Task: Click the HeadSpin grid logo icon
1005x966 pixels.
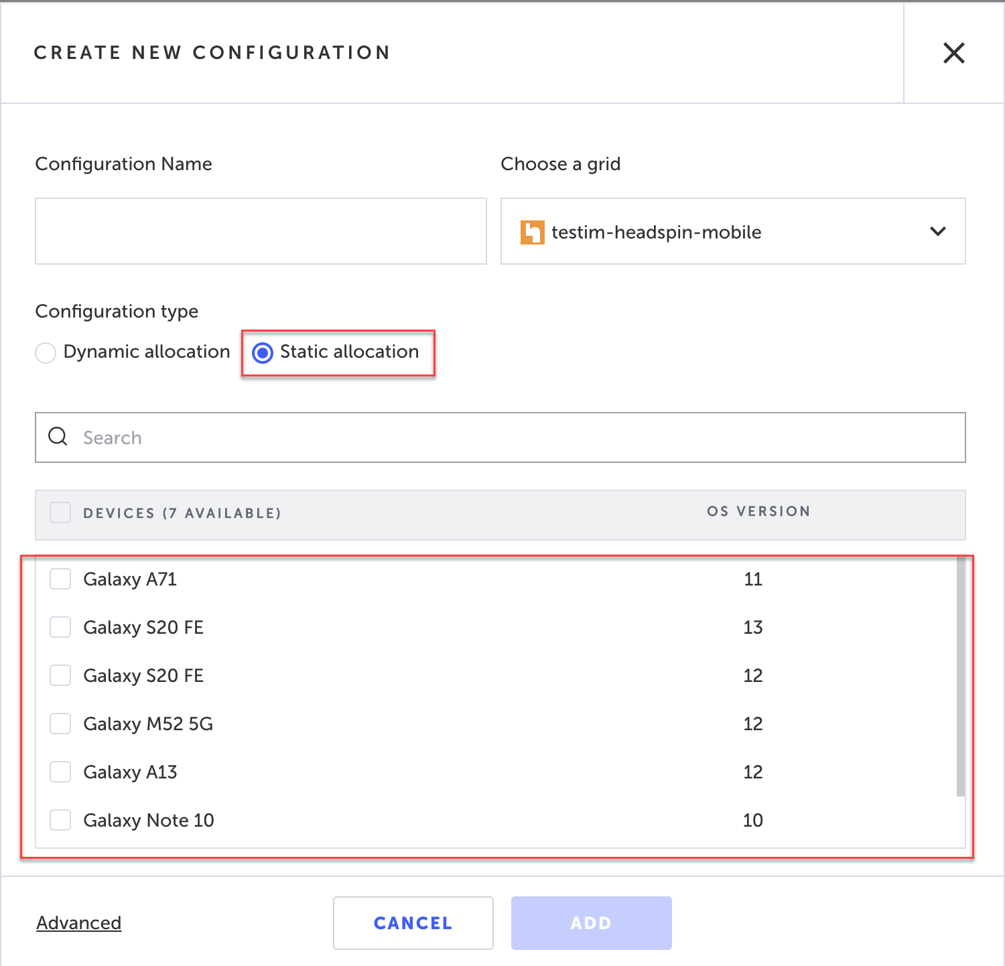Action: pos(532,232)
